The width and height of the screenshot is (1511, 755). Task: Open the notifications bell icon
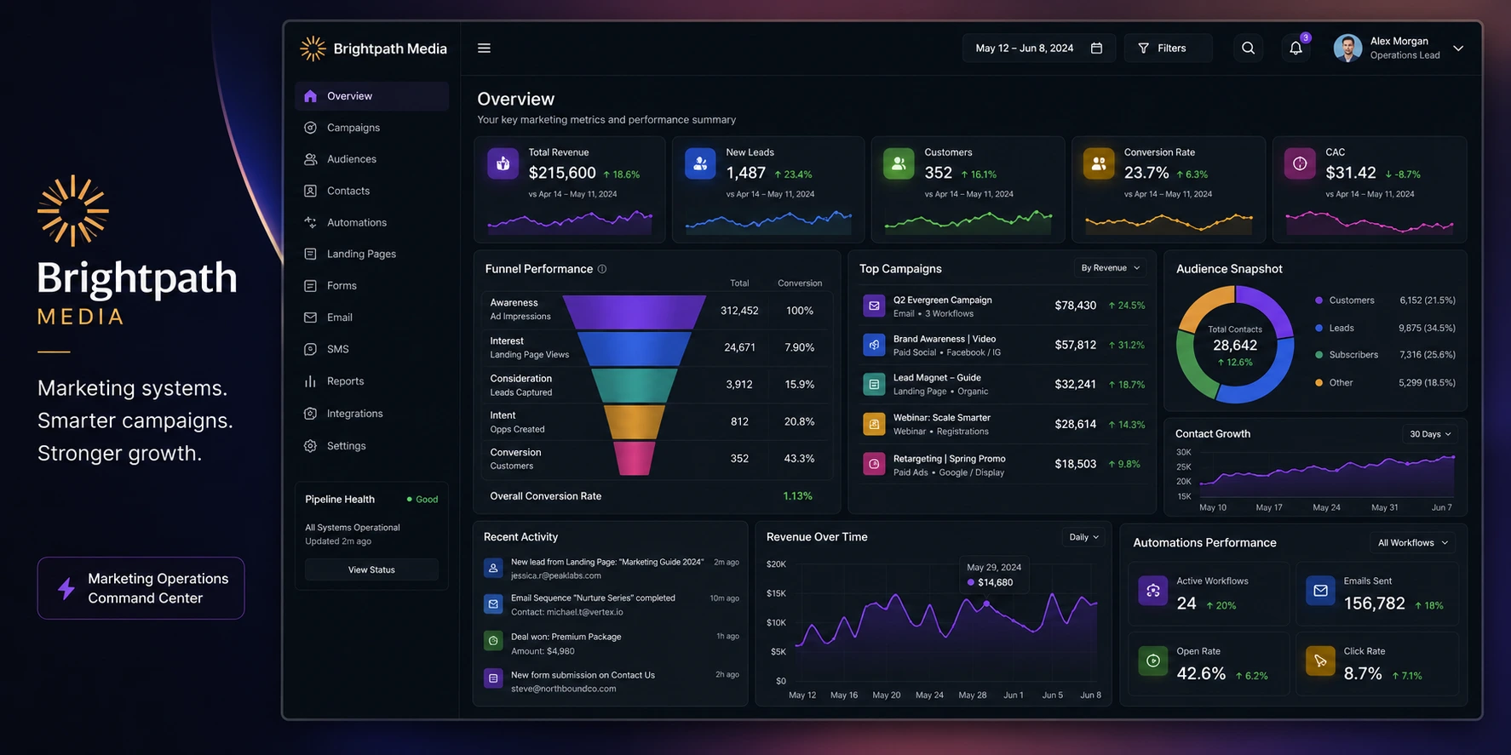coord(1296,49)
